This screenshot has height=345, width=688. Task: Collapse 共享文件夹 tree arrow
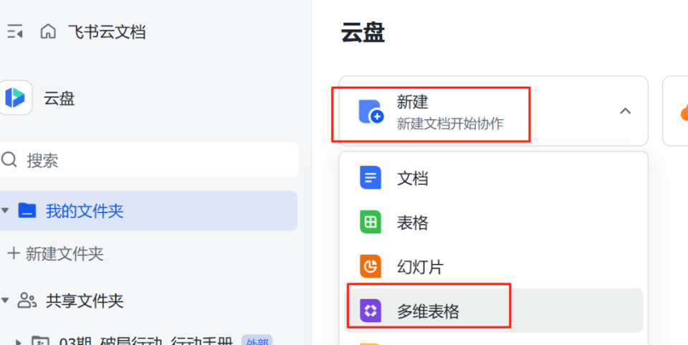pos(6,300)
